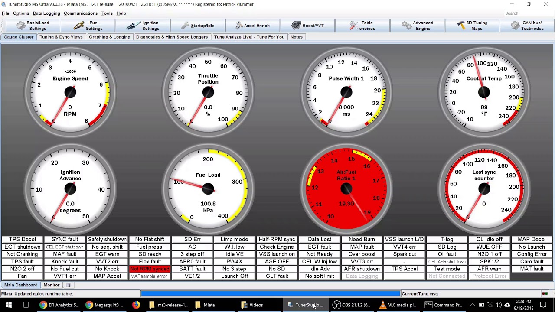555x312 pixels.
Task: Click the Throttle Position gauge
Action: pos(208,92)
